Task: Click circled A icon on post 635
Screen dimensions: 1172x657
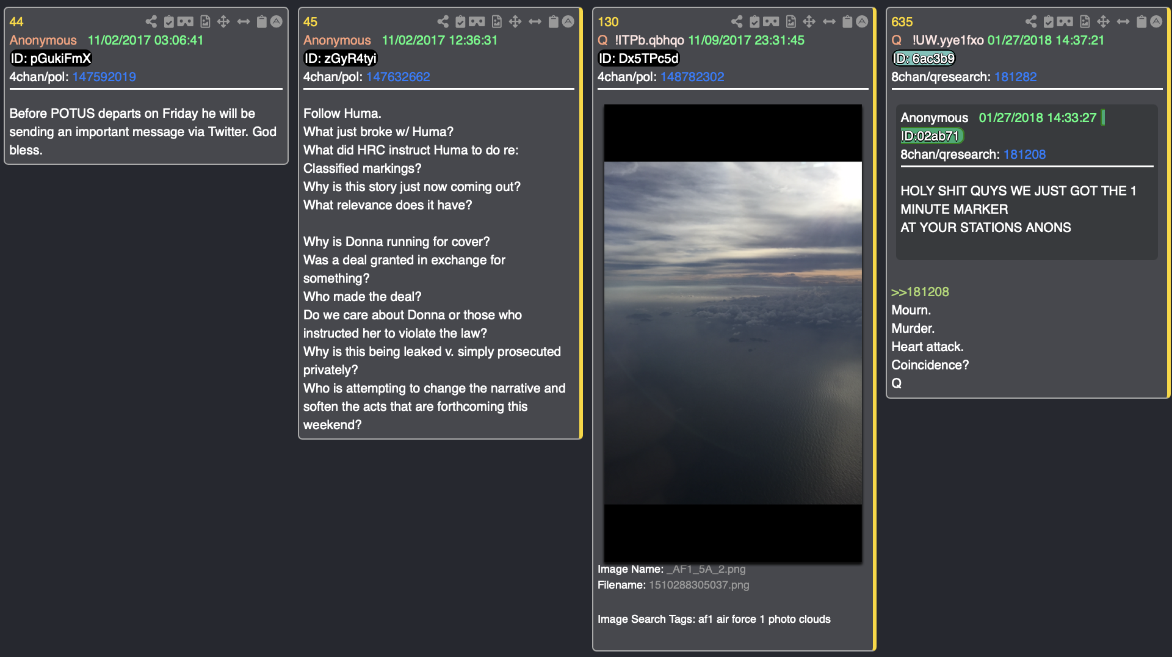Action: pyautogui.click(x=1156, y=22)
